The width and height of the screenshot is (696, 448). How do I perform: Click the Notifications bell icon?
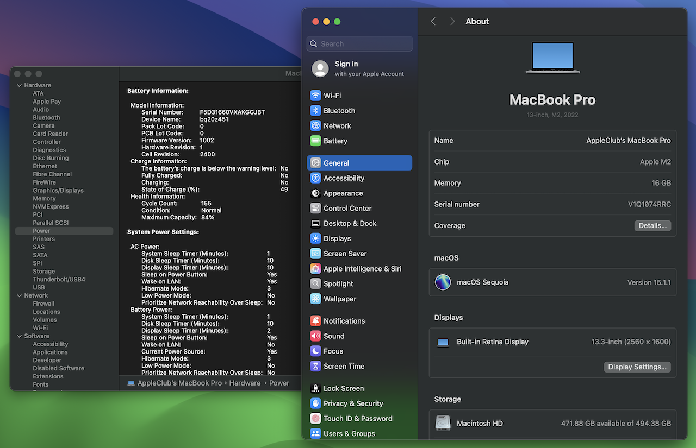coord(315,321)
